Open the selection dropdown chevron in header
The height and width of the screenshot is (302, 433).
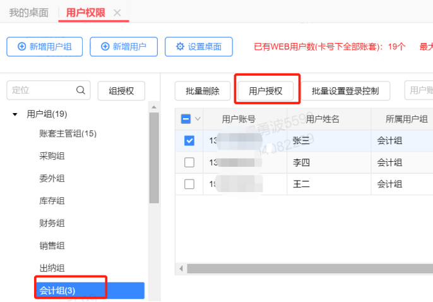[x=198, y=119]
